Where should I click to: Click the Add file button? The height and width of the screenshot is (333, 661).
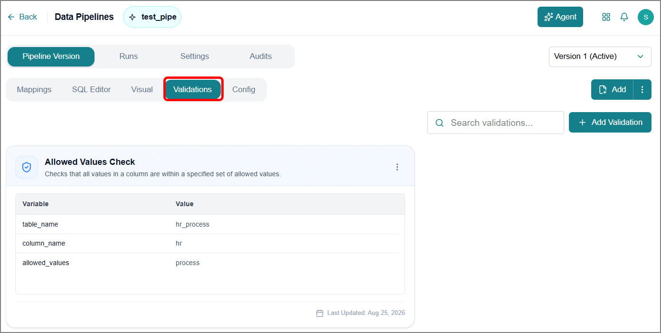(613, 89)
